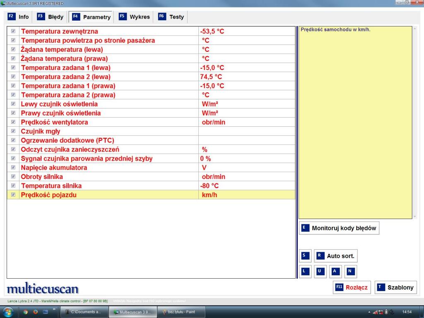This screenshot has width=424, height=318.
Task: Select Odczyt czujnika zanieczyszczeń row
Action: [151, 149]
